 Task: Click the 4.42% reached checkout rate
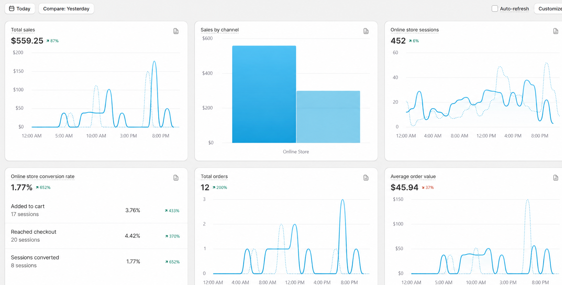pyautogui.click(x=133, y=236)
